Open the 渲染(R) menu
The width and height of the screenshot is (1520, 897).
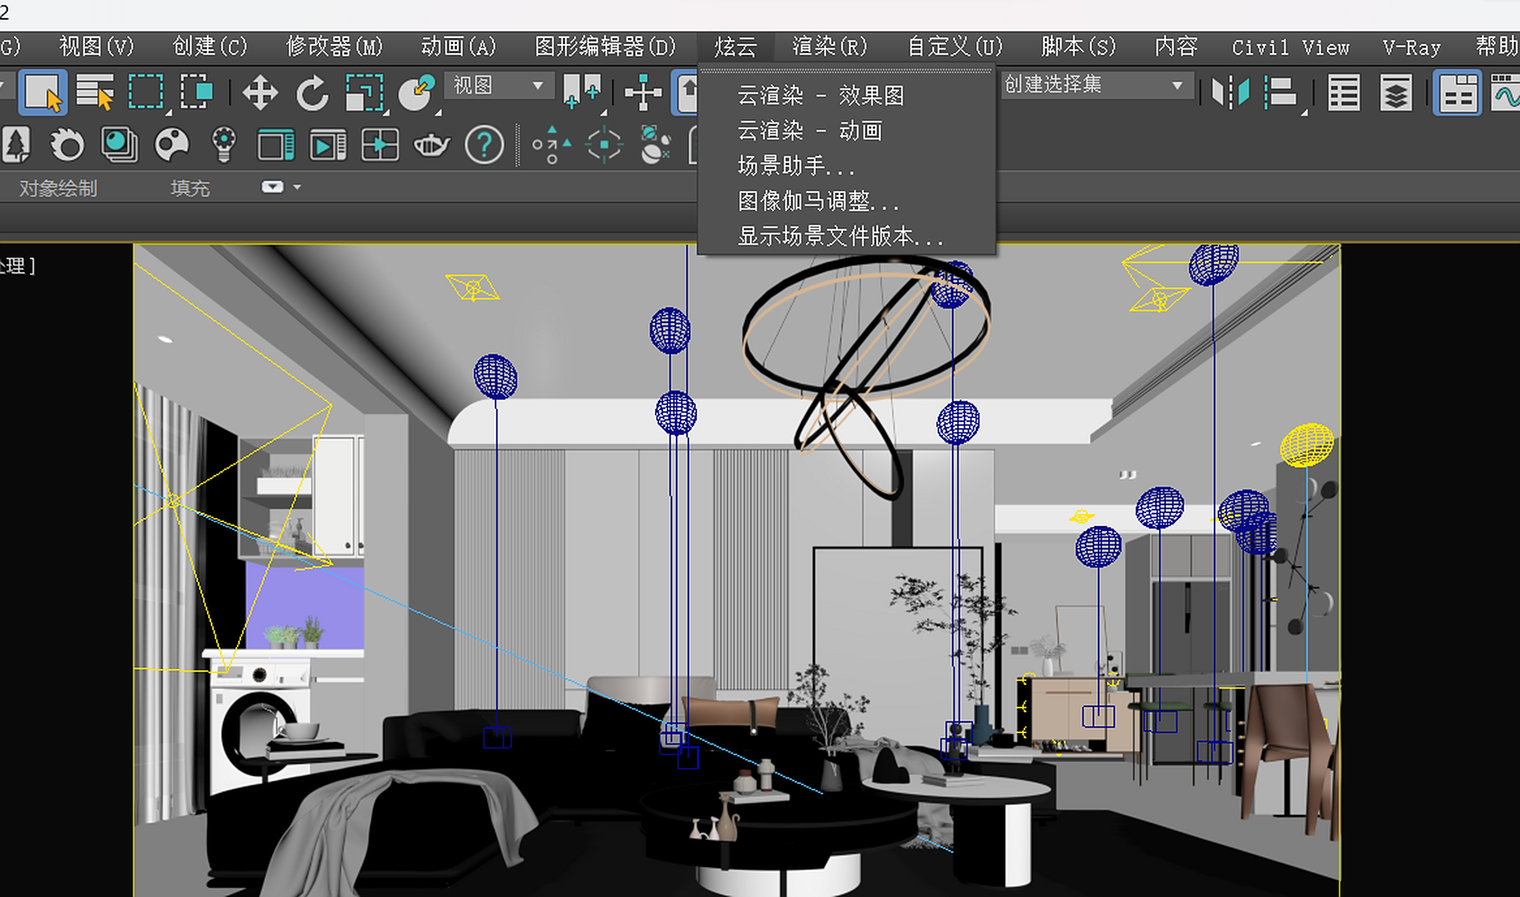pyautogui.click(x=829, y=47)
